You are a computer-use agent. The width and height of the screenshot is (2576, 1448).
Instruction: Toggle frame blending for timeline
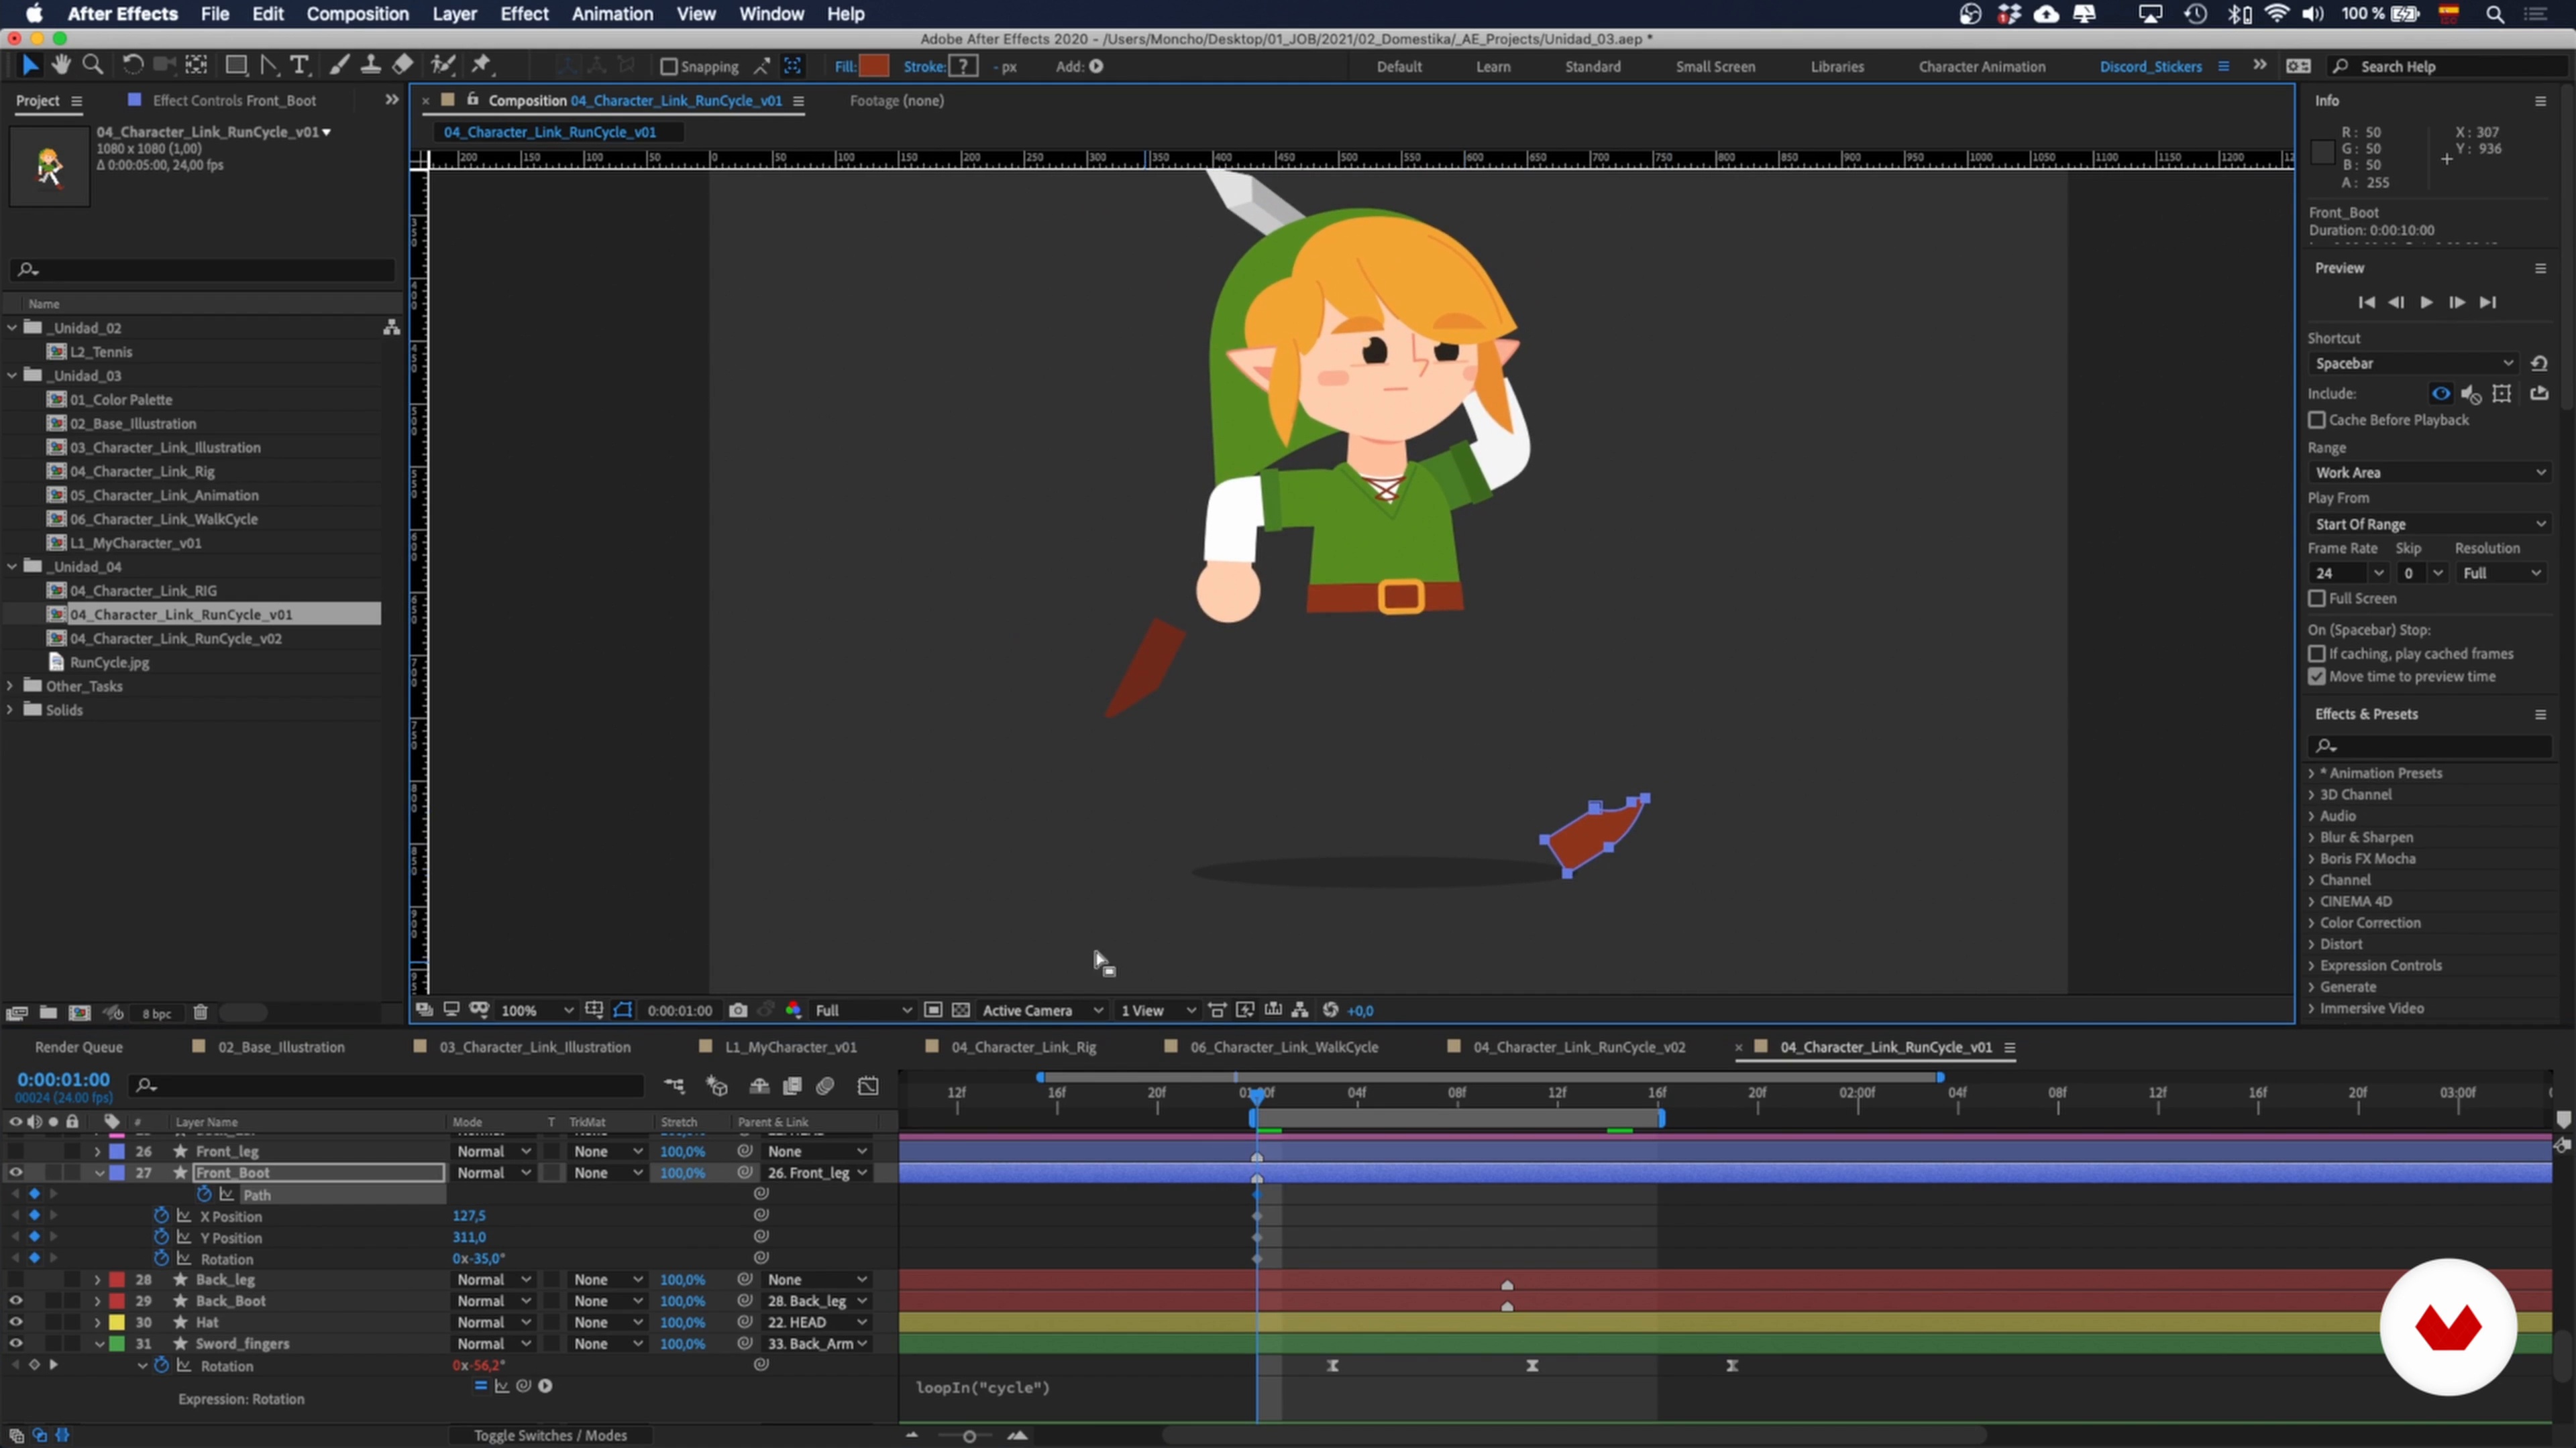792,1085
